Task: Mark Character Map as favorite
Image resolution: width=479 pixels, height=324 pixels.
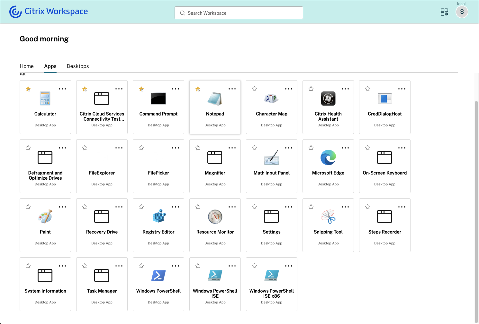Action: (255, 89)
